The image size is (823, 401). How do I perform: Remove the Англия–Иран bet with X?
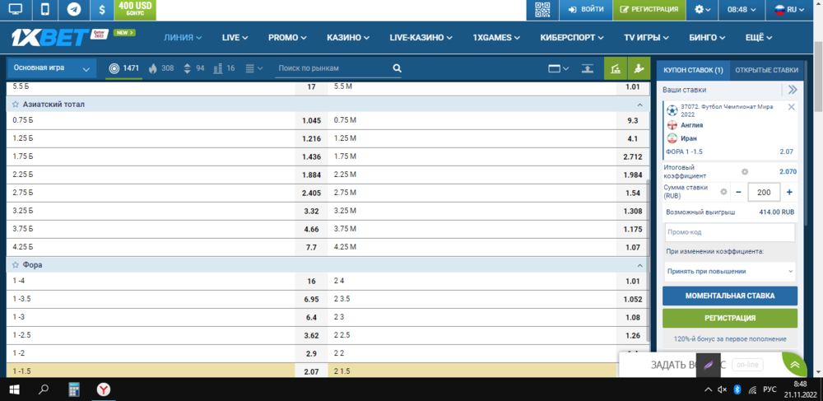point(792,106)
